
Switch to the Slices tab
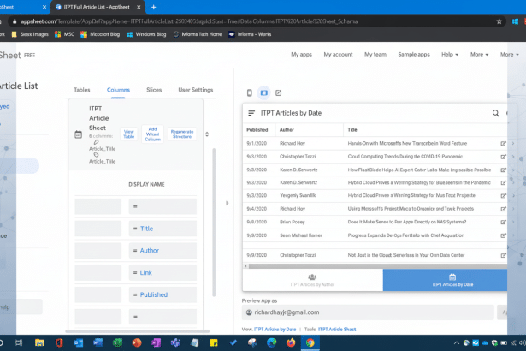pyautogui.click(x=154, y=90)
